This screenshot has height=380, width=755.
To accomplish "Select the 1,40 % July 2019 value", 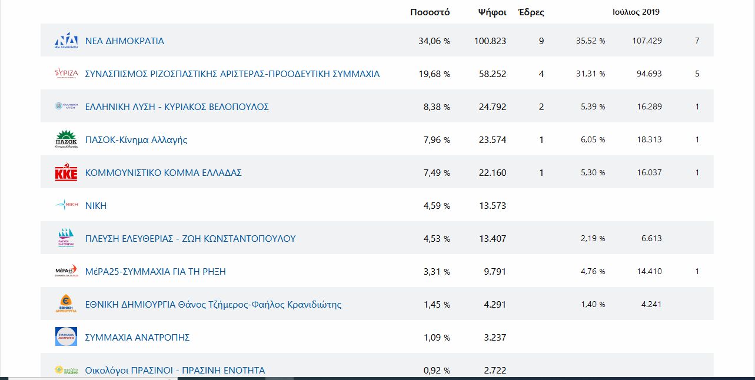I will (593, 305).
